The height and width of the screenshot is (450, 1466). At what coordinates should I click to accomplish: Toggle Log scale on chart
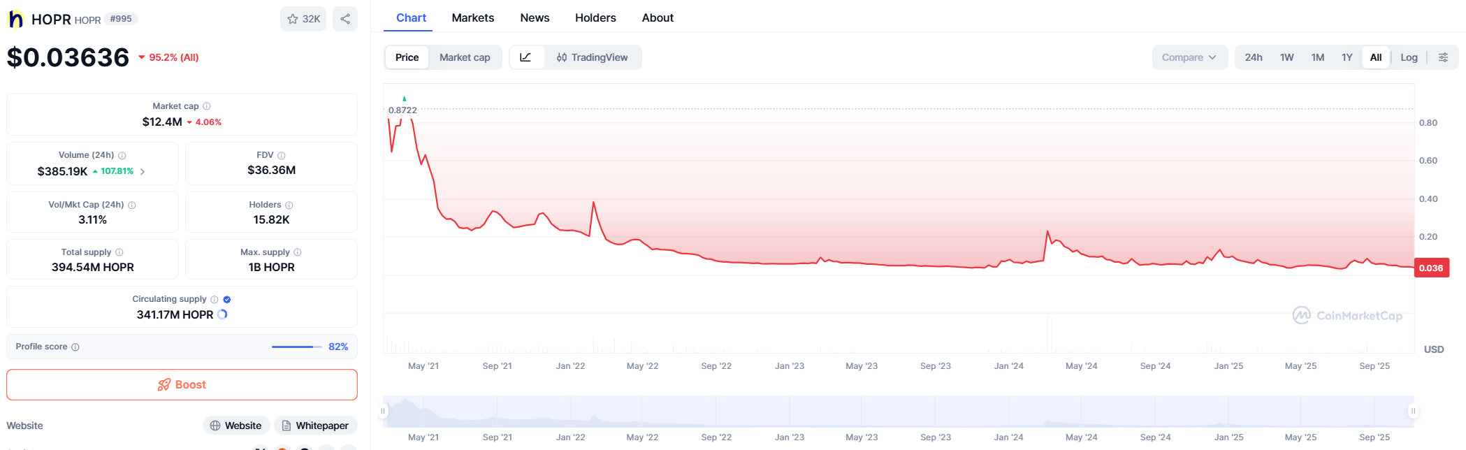tap(1409, 57)
